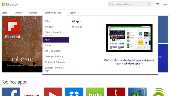Click the tablet Store preview image
The height and width of the screenshot is (96, 170).
point(129,38)
